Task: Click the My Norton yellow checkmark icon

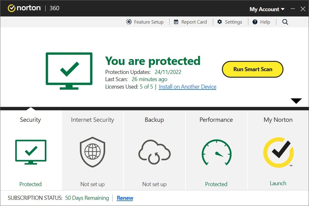Action: pyautogui.click(x=278, y=152)
